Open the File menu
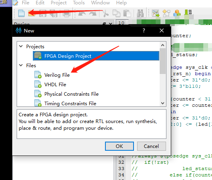212x180 pixels. 25,3
